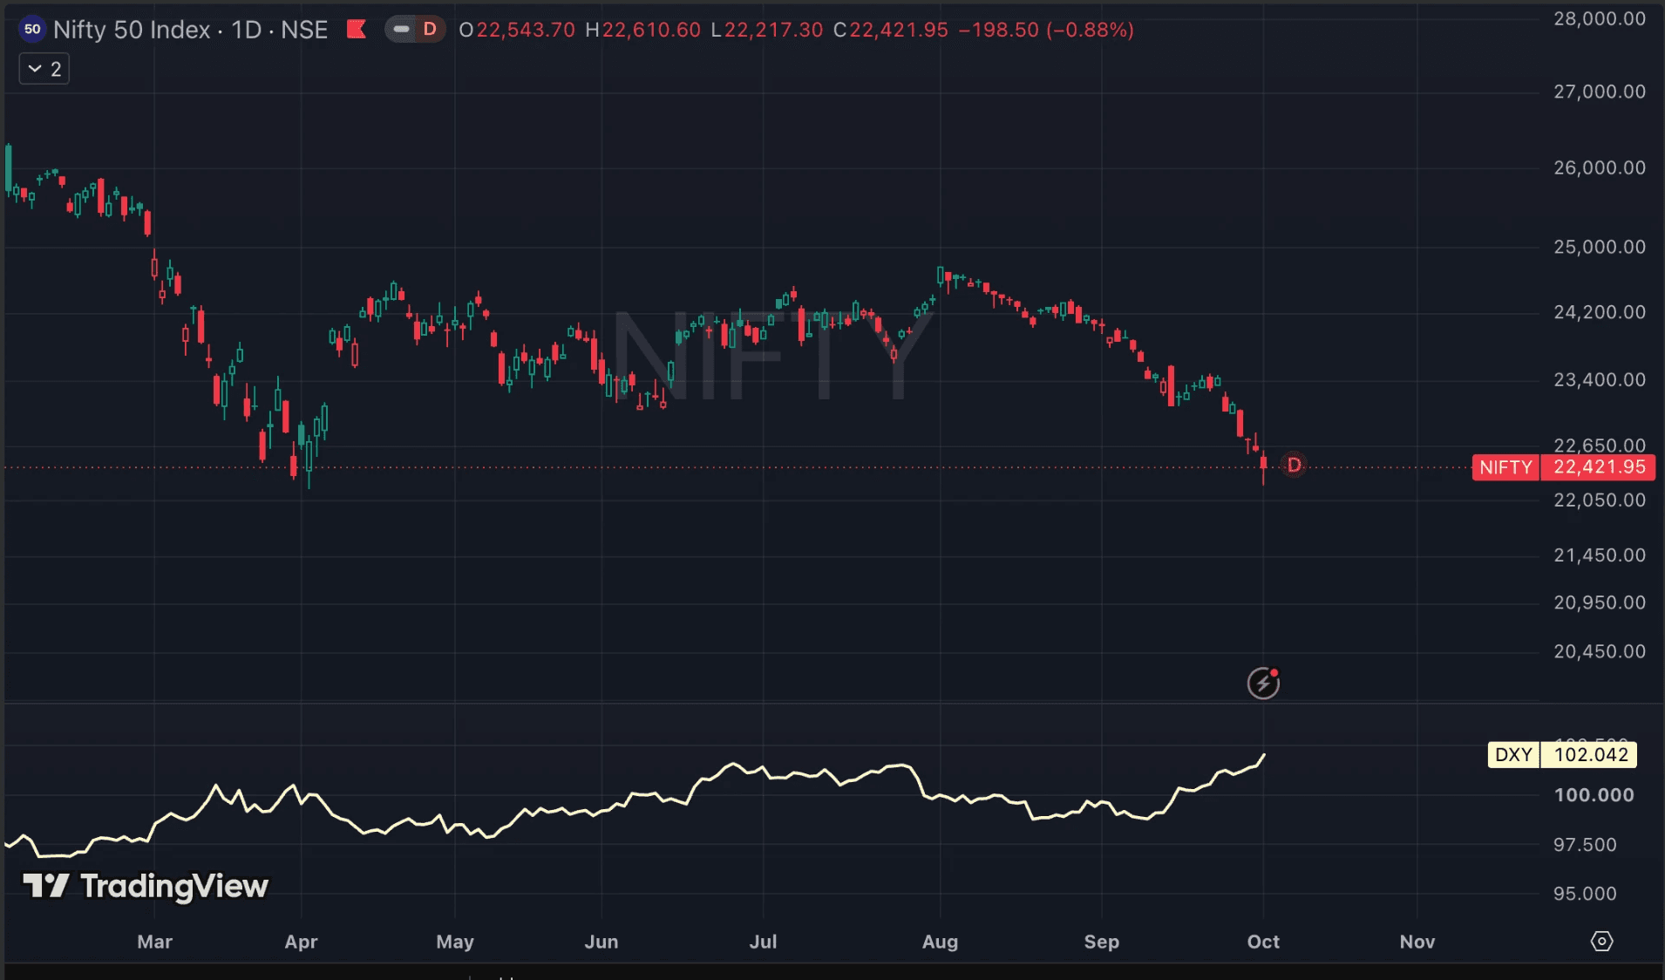Click the −198.50 (−0.88%) change value
Viewport: 1665px width, 980px height.
coord(1046,30)
